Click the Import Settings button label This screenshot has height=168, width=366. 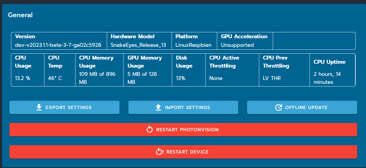point(187,108)
